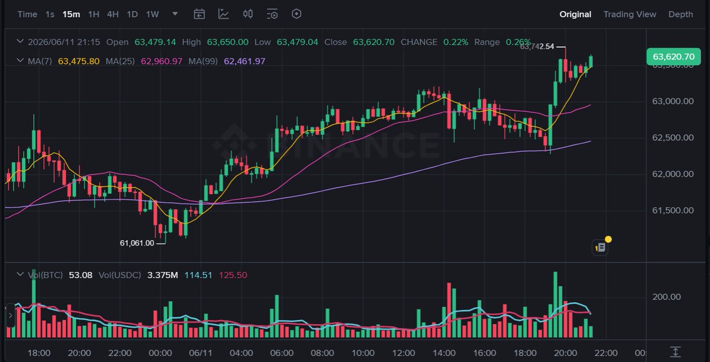Open chart settings list-gear icon
The image size is (710, 362).
[272, 14]
